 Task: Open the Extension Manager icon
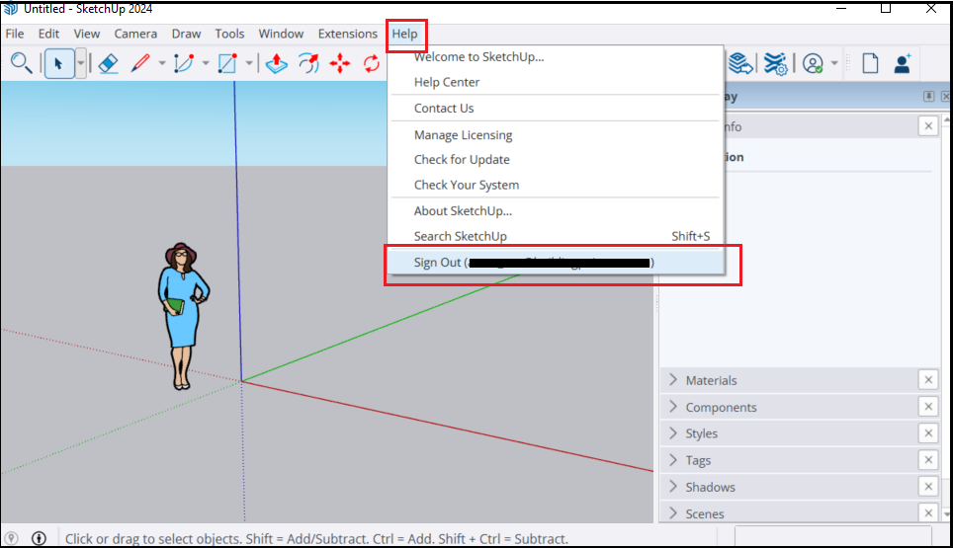[776, 63]
